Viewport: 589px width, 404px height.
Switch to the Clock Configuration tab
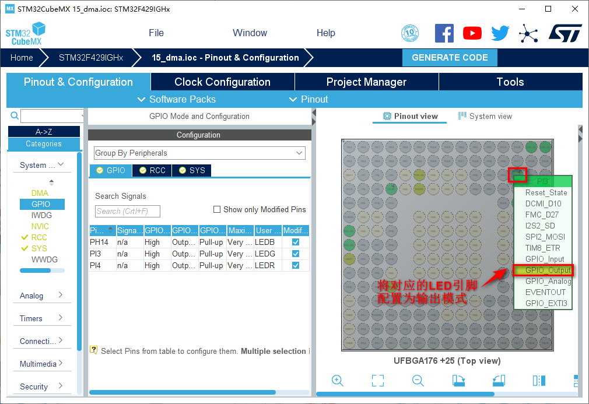pos(222,82)
